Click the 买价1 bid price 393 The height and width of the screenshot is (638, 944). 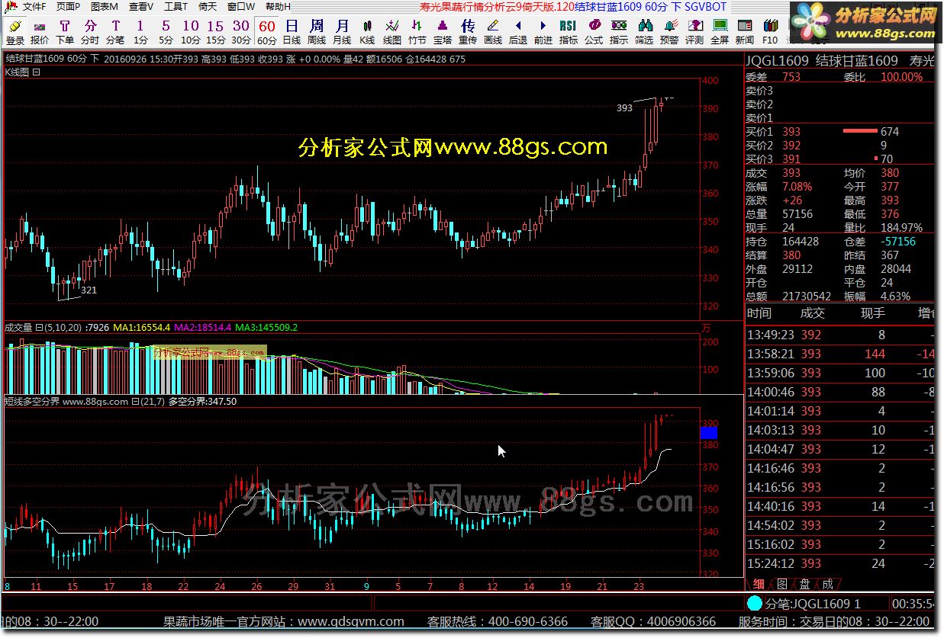[791, 132]
